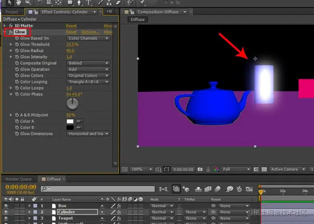Open resolution Full dropdown

[236, 169]
